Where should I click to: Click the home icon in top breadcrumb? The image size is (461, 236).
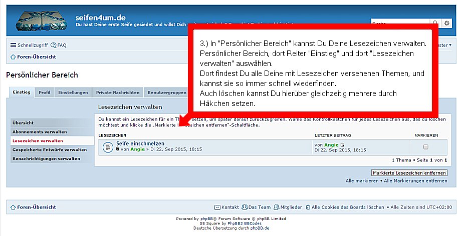click(x=13, y=57)
